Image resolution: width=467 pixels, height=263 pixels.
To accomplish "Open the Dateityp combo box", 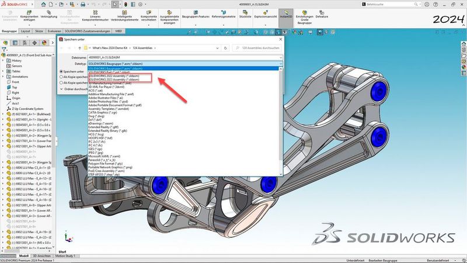I will [x=184, y=64].
